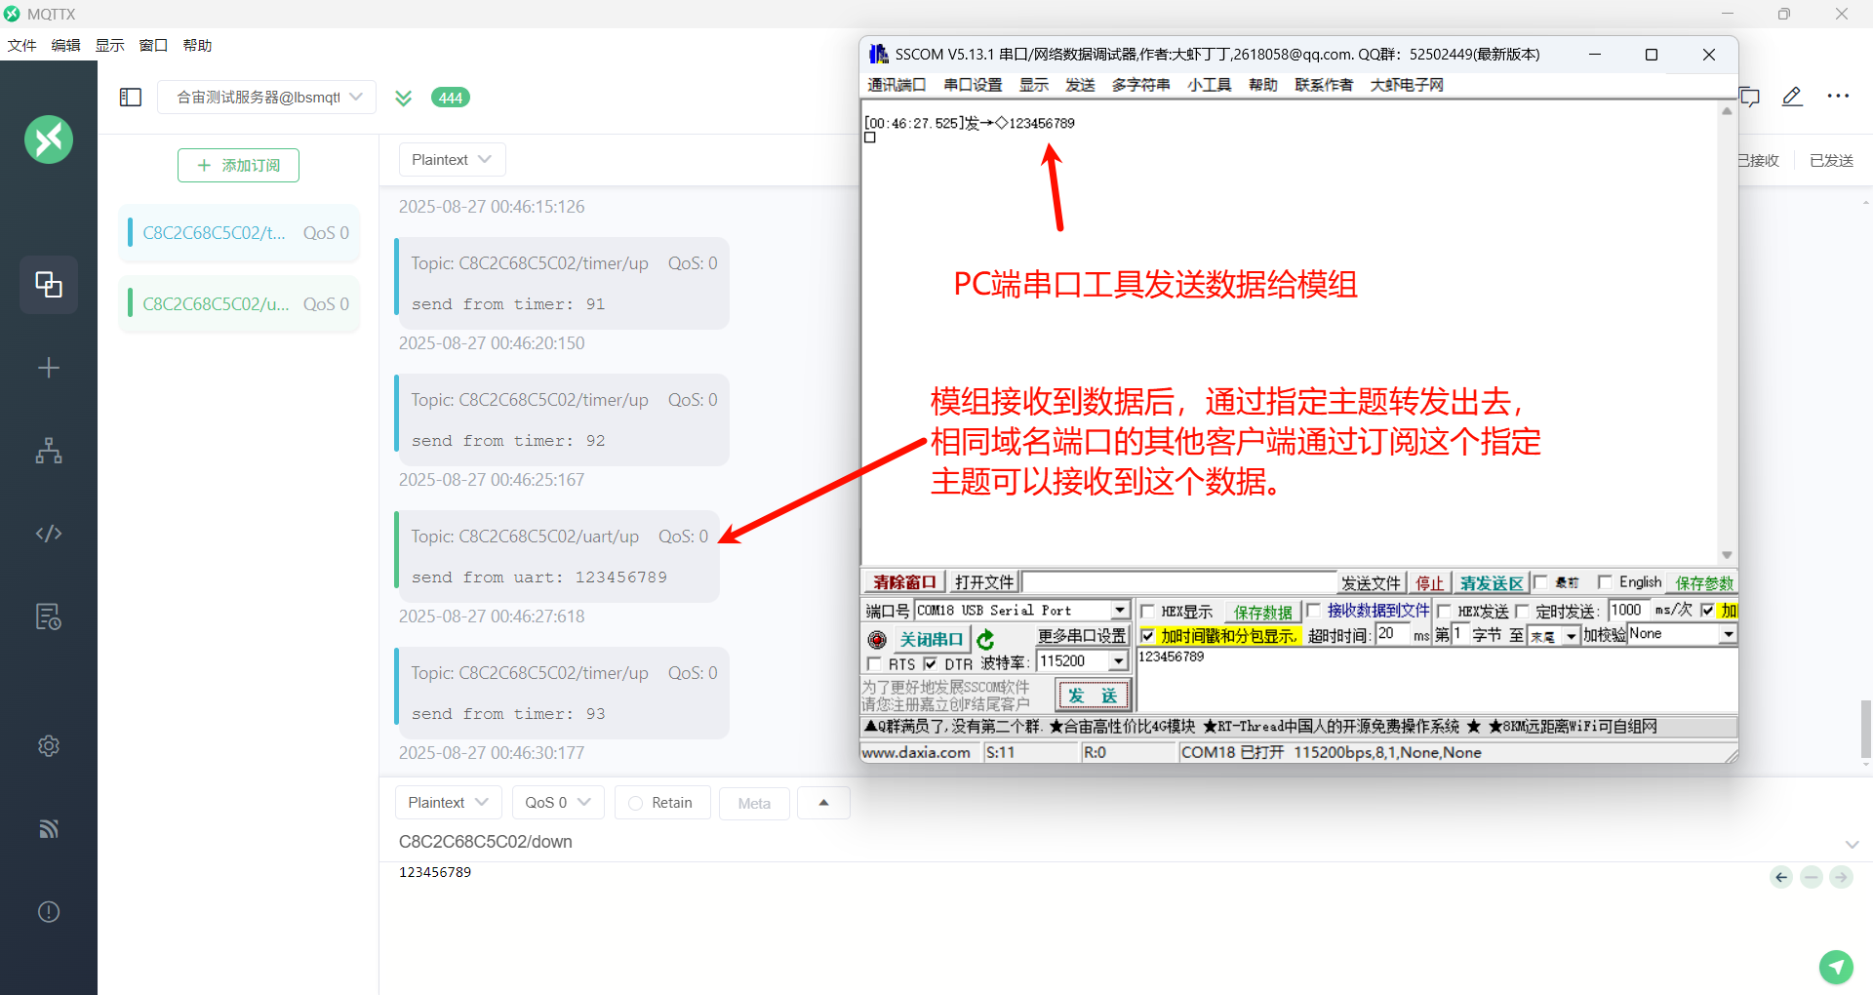1873x995 pixels.
Task: Click the green send message button
Action: (1836, 967)
